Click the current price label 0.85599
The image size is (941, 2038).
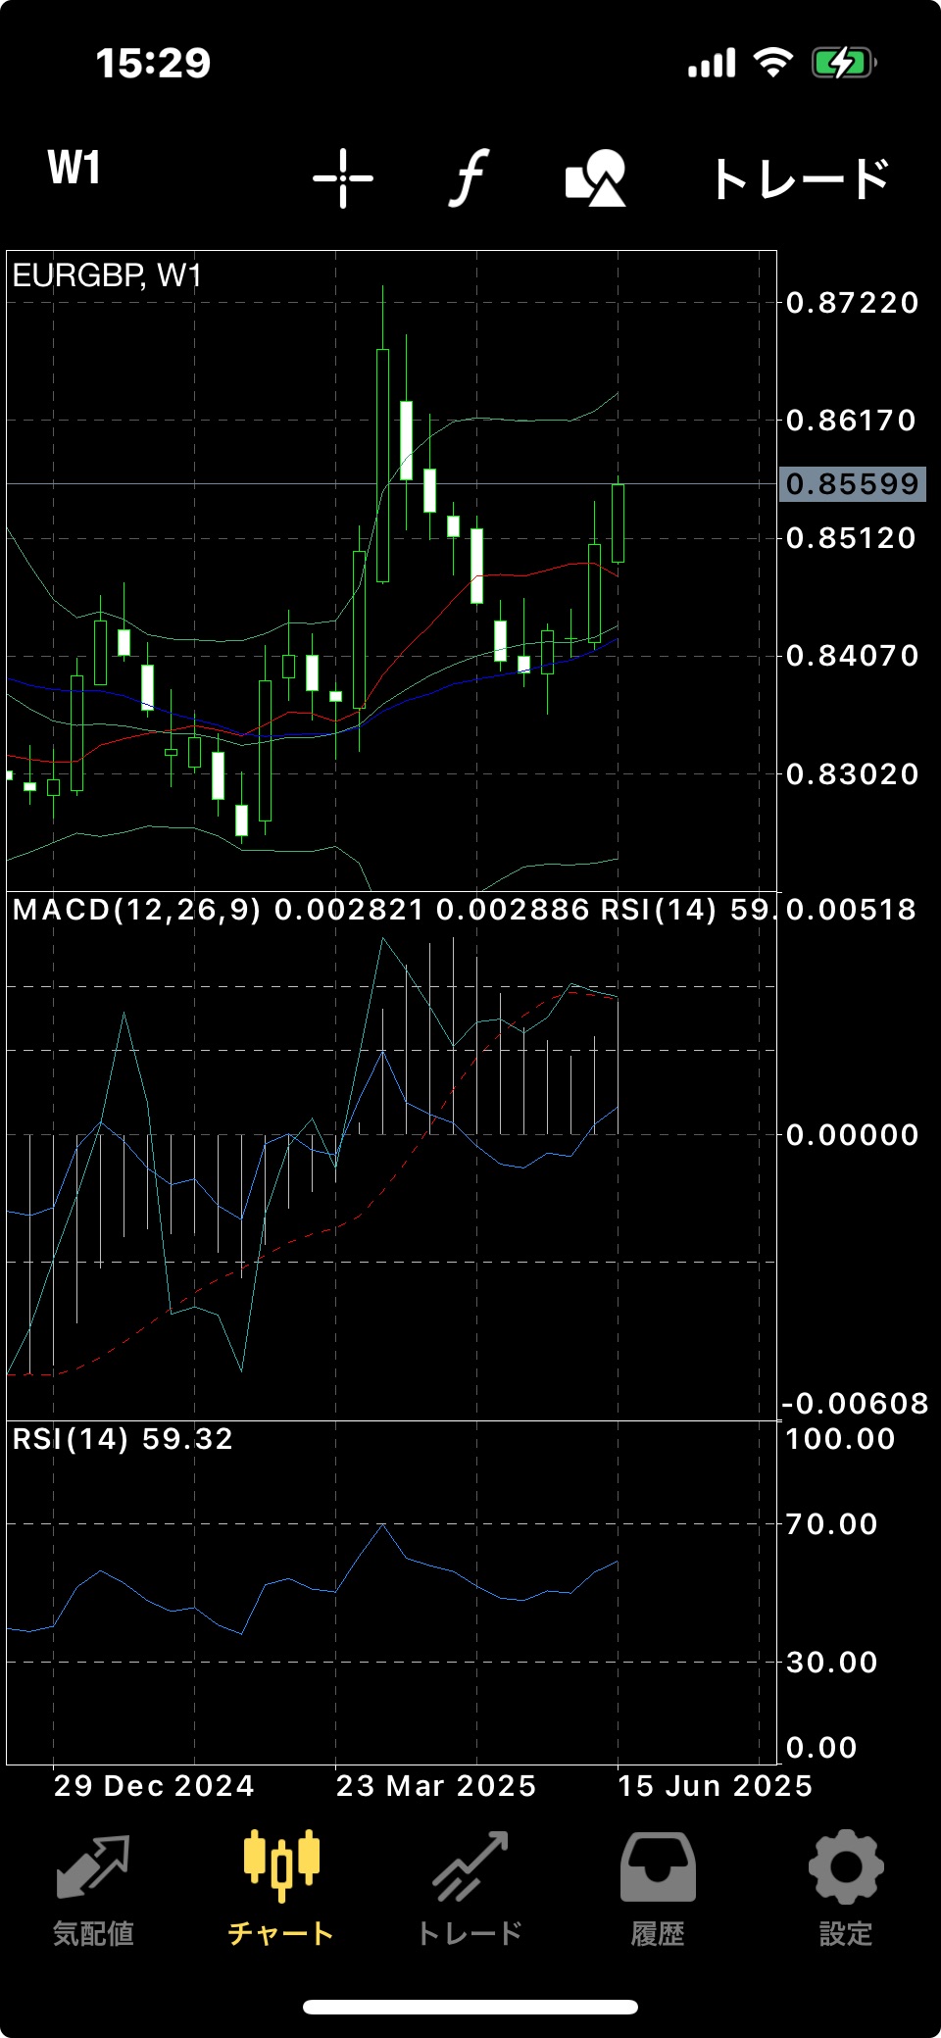[x=852, y=484]
